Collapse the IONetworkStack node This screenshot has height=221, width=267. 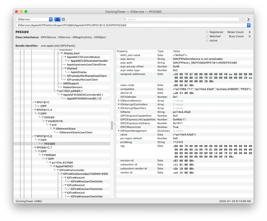54,129
